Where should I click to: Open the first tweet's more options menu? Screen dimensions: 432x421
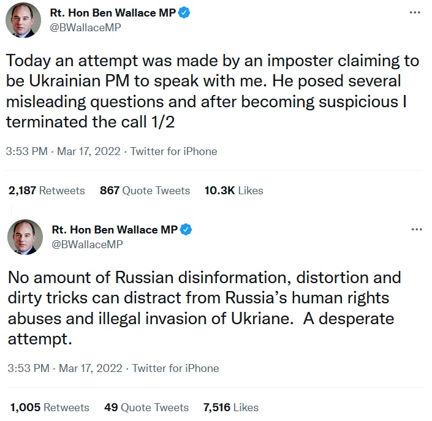417,12
